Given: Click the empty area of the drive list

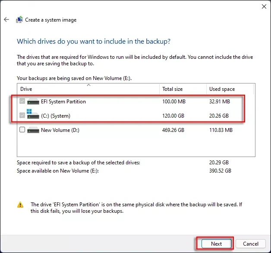Looking at the screenshot, I should (129, 147).
